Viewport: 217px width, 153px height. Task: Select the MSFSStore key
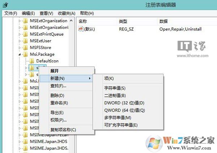(x=41, y=48)
